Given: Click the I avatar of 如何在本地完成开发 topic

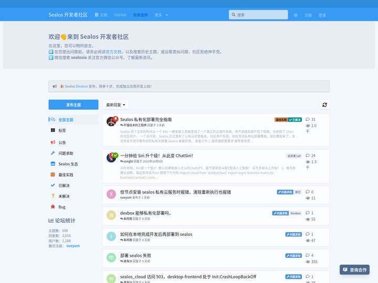Looking at the screenshot, I should pos(111,236).
